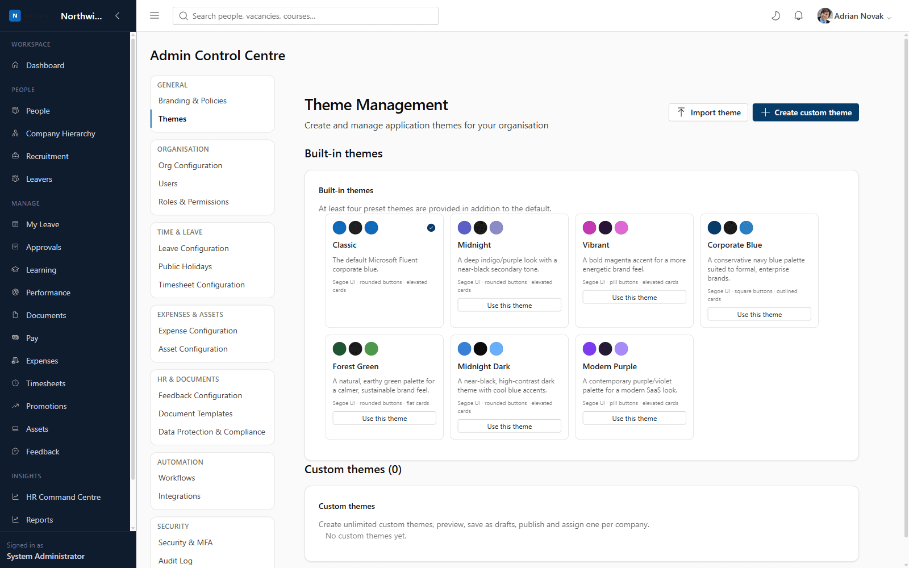The image size is (909, 568).
Task: Focus the search people, vacancies, courses field
Action: [x=306, y=16]
